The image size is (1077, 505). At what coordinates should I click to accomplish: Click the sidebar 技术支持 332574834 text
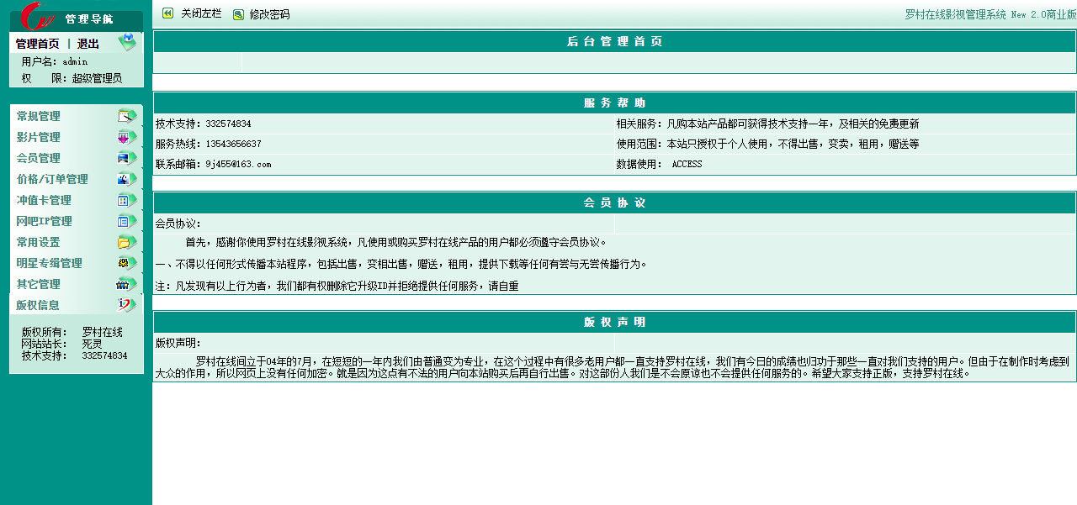tap(75, 355)
